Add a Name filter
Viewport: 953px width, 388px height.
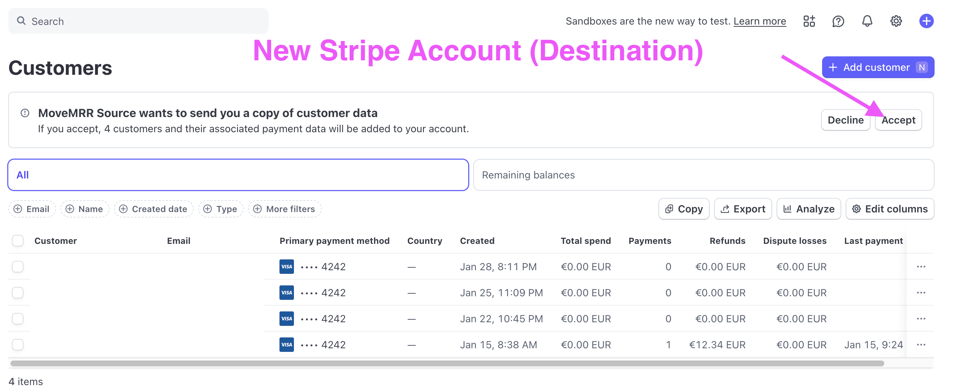pyautogui.click(x=85, y=209)
